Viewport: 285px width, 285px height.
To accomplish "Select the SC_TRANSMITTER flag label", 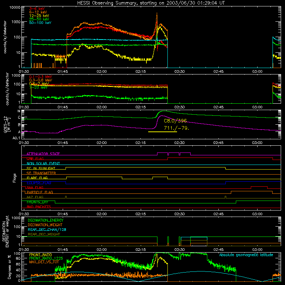I will tap(41, 173).
